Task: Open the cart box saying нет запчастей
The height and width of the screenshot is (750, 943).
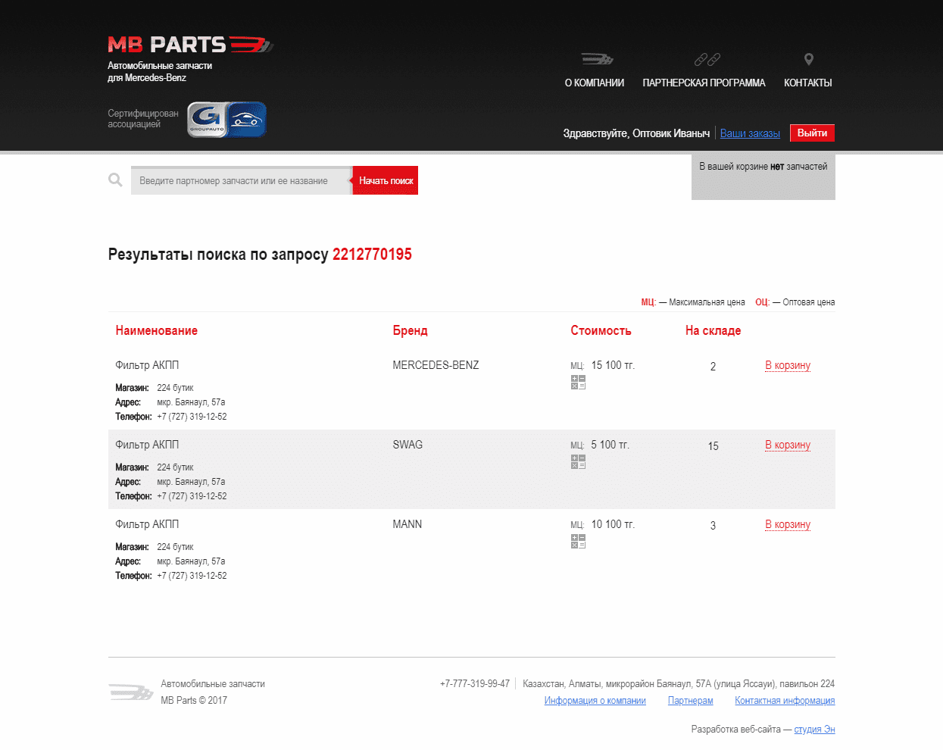Action: pos(763,177)
